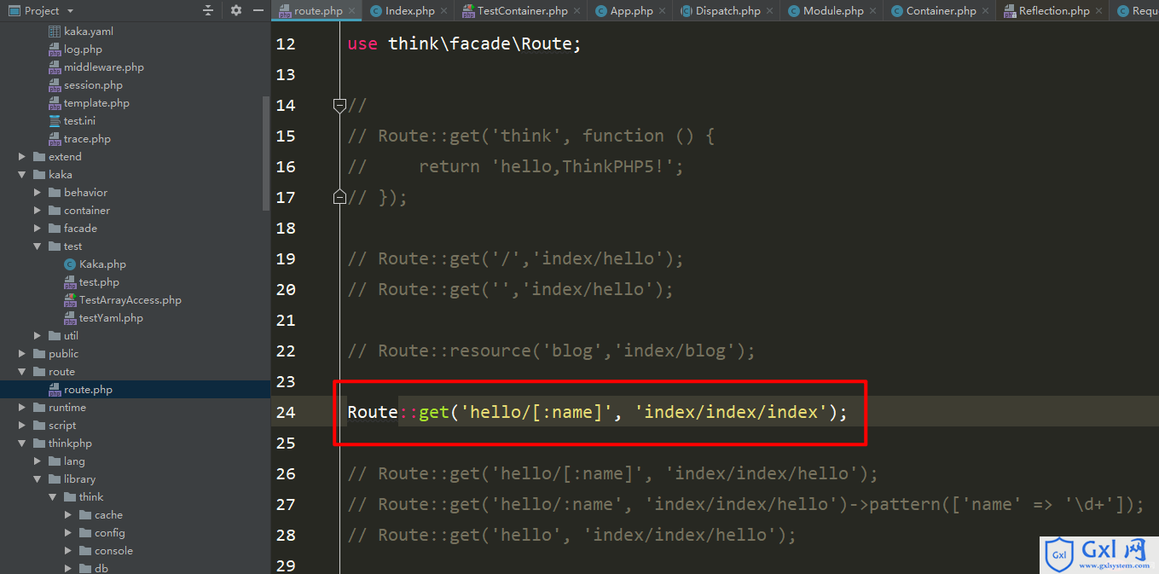The height and width of the screenshot is (574, 1159).
Task: Expand the runtime folder arrow
Action: 22,408
